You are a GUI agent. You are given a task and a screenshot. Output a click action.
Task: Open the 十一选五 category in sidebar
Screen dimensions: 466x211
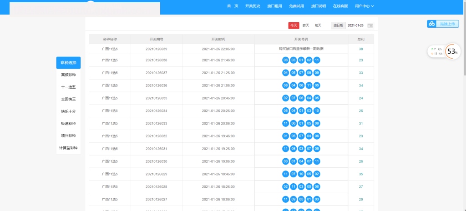coord(68,87)
